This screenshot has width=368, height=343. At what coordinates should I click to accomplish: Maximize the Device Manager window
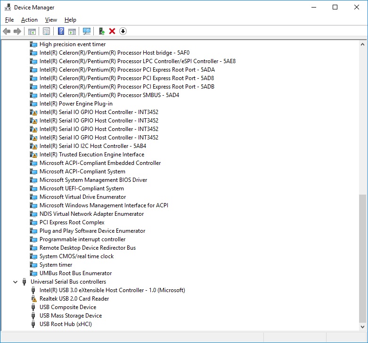click(335, 7)
